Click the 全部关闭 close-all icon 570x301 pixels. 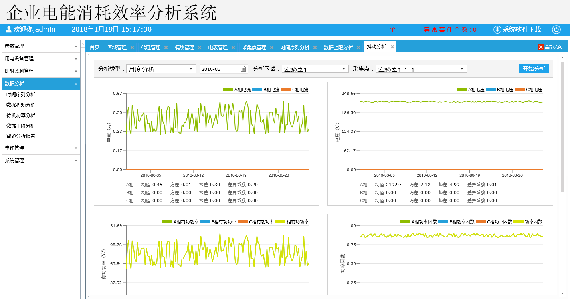click(541, 47)
